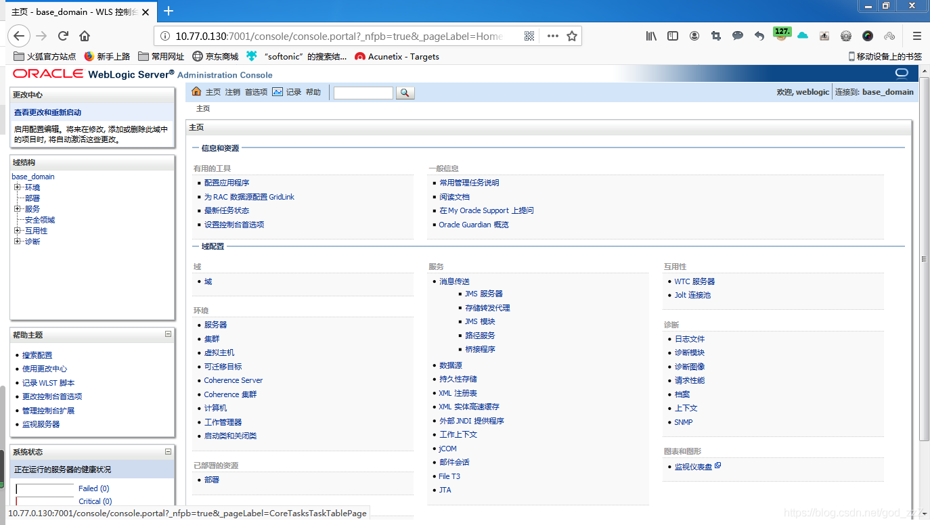Click the QR code icon in address bar
The width and height of the screenshot is (930, 525).
pyautogui.click(x=529, y=36)
